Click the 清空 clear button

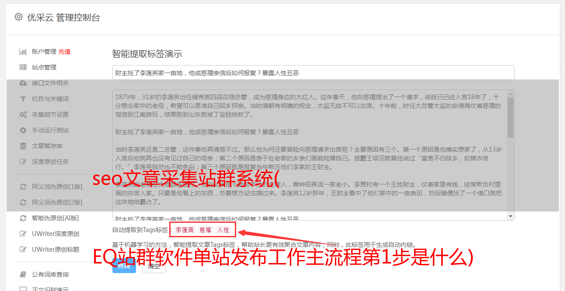point(153,266)
